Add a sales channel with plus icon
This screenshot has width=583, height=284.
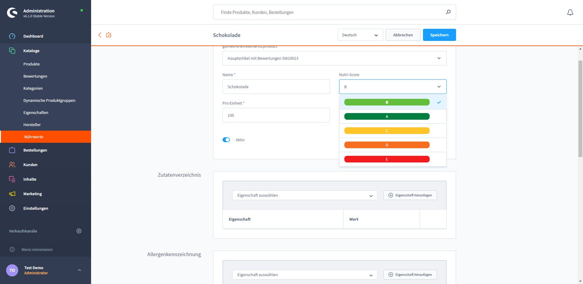coord(79,231)
